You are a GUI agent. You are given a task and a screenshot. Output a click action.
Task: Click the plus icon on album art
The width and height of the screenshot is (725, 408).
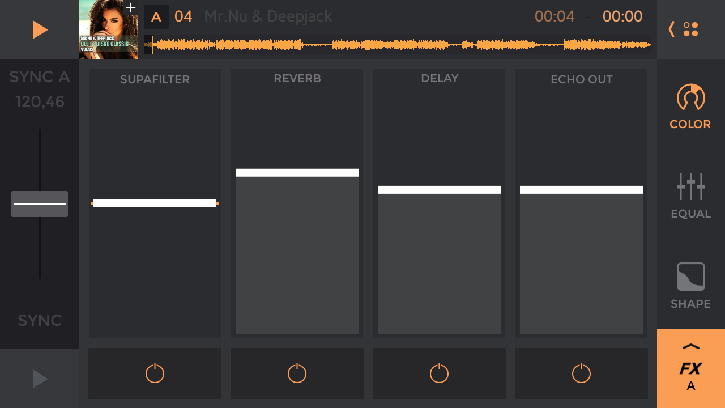[131, 7]
